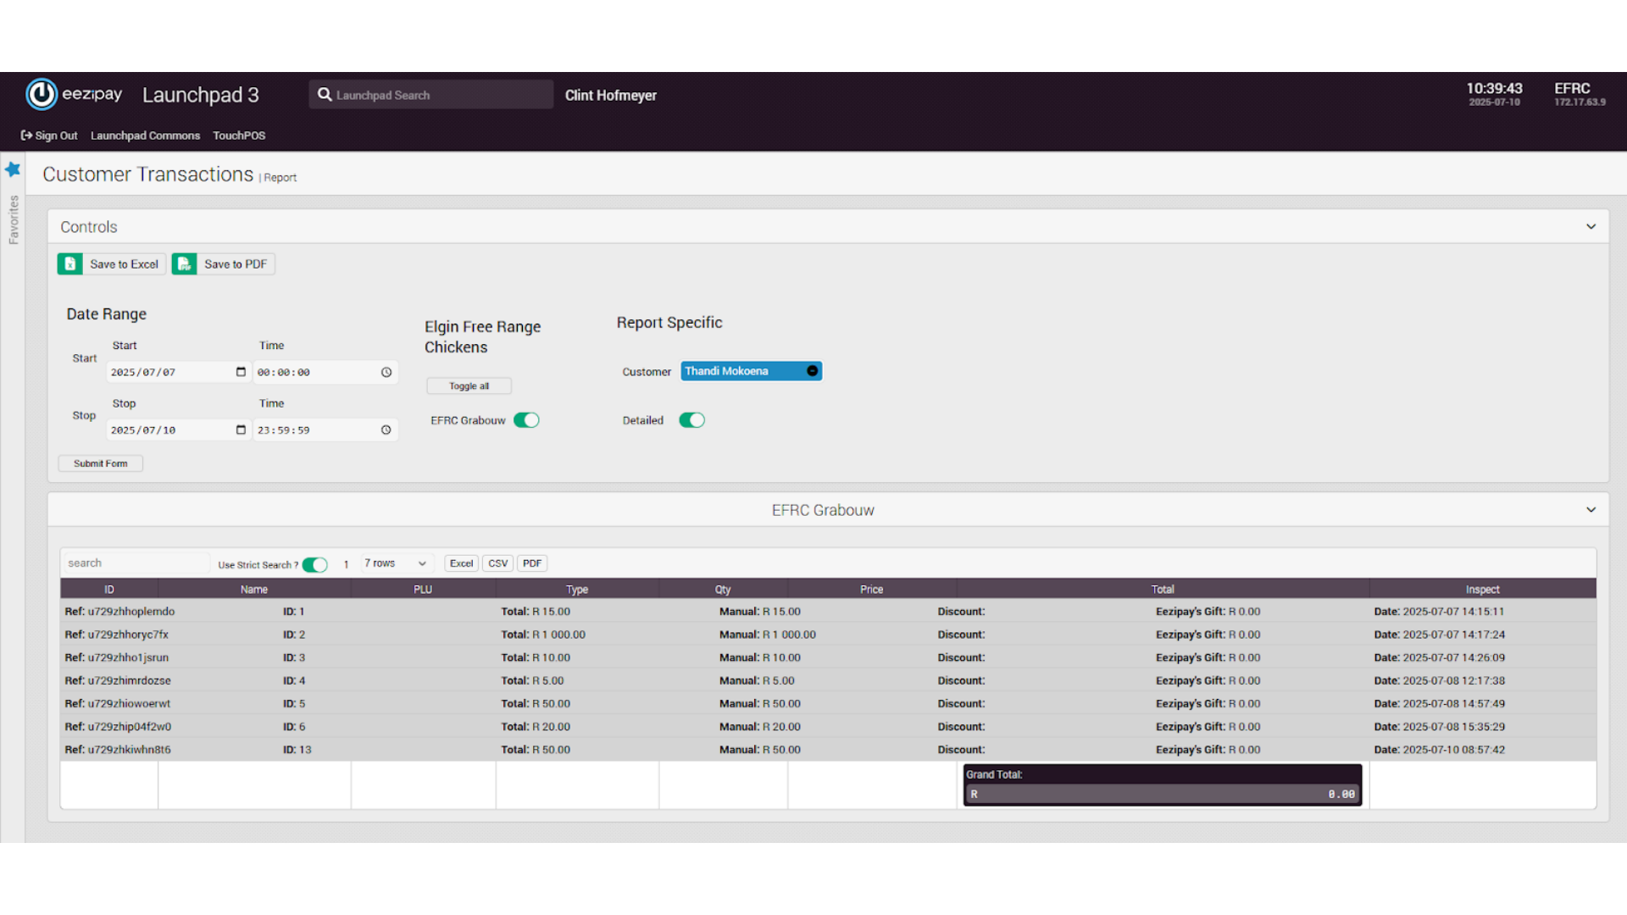This screenshot has height=915, width=1627.
Task: Sort by the PLU column header
Action: (423, 590)
